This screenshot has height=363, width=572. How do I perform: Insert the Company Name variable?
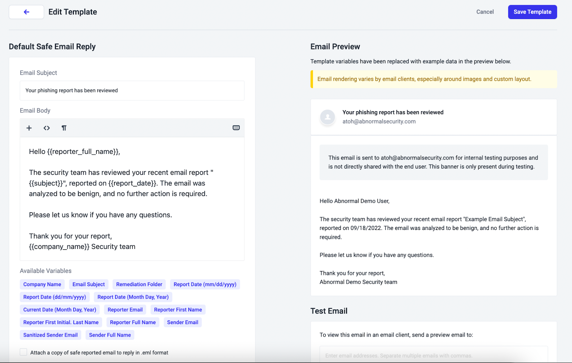pos(42,284)
